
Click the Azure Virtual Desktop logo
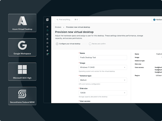pyautogui.click(x=22, y=21)
